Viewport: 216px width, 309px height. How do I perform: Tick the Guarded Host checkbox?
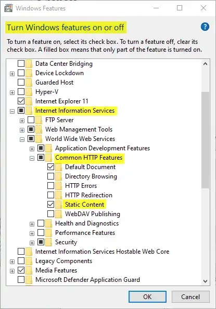(x=21, y=82)
